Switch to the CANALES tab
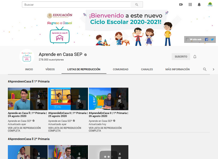Viewport: 218px width, 159px height. pos(147,69)
